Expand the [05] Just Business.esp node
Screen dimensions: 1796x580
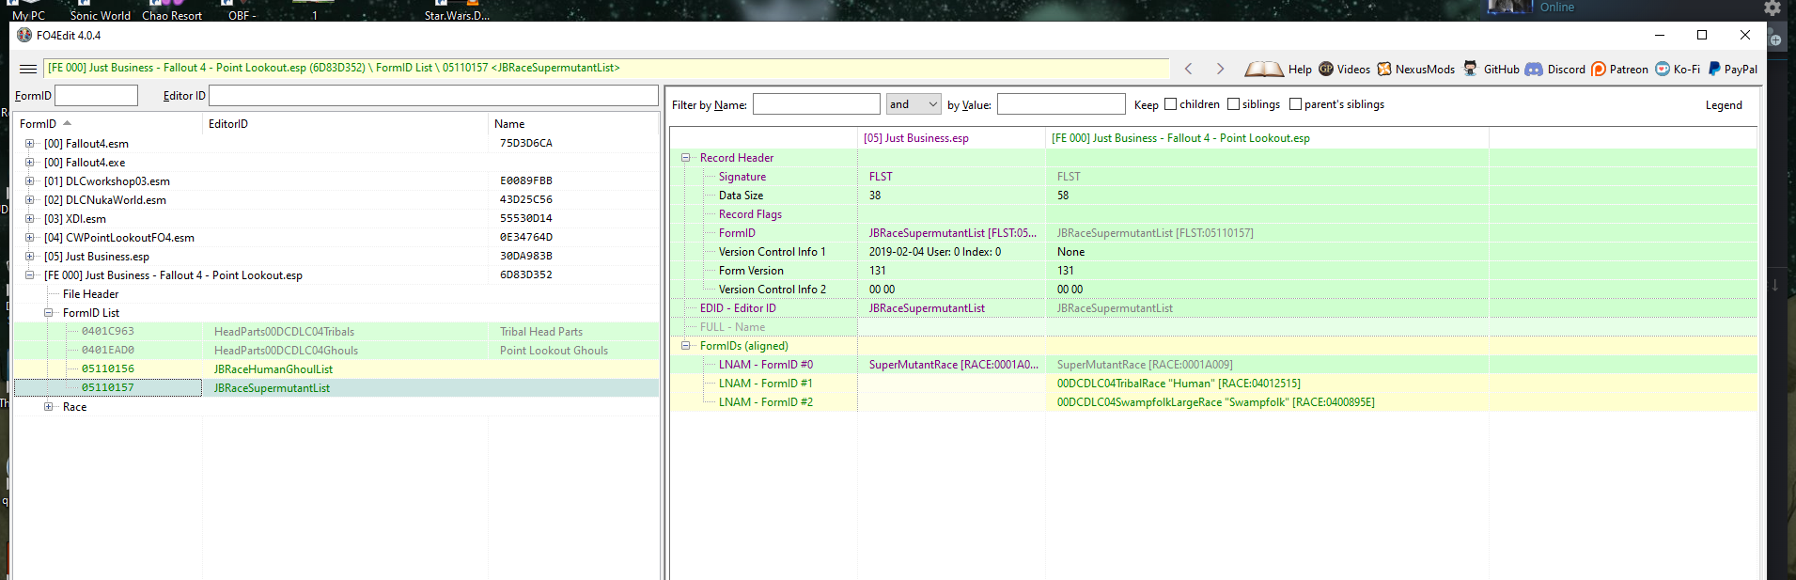[29, 257]
